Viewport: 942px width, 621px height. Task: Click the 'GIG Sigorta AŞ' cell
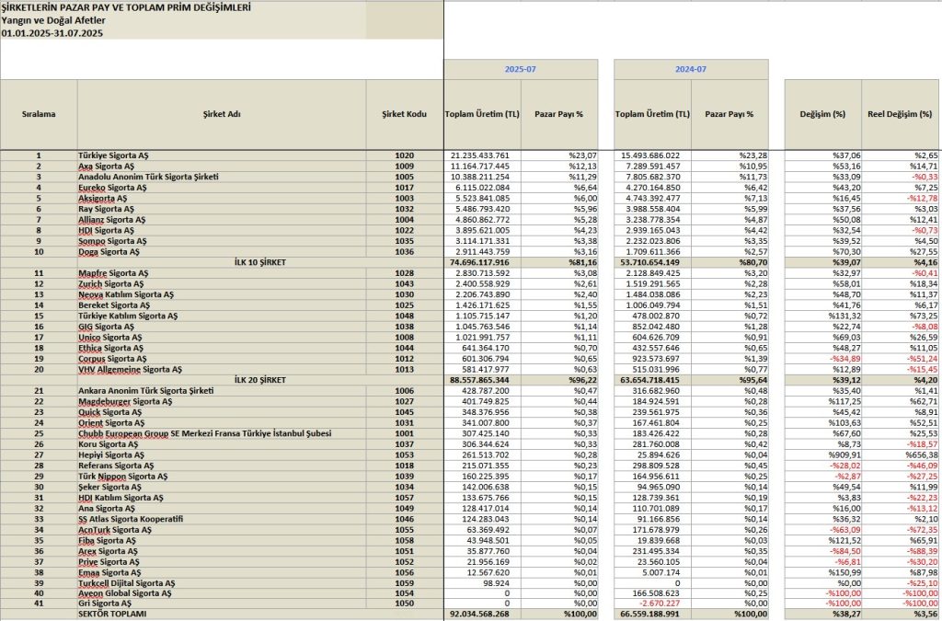pyautogui.click(x=222, y=327)
